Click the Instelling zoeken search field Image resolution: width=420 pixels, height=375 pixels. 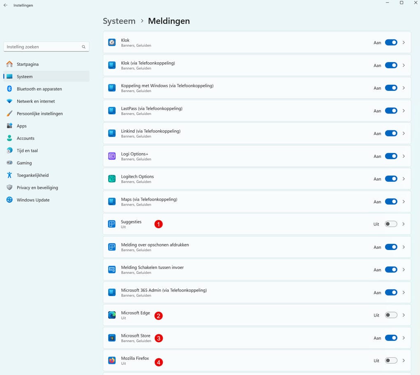(46, 47)
